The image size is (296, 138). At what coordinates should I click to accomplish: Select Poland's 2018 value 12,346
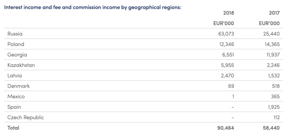point(226,44)
